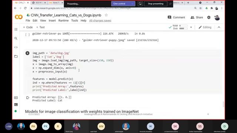The width and height of the screenshot is (237, 133).
Task: Open Colab settings gear icon
Action: click(x=209, y=17)
